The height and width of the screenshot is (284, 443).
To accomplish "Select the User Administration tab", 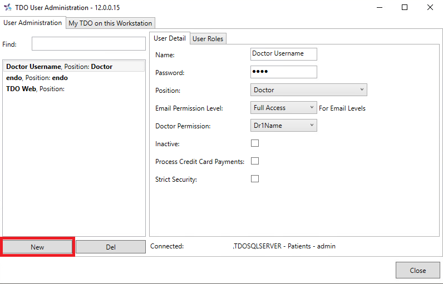I will [33, 23].
